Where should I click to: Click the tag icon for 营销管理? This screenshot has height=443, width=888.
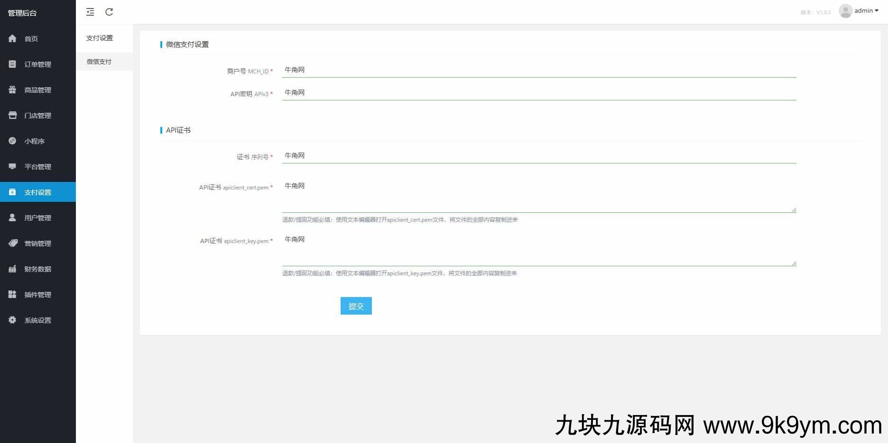coord(13,243)
